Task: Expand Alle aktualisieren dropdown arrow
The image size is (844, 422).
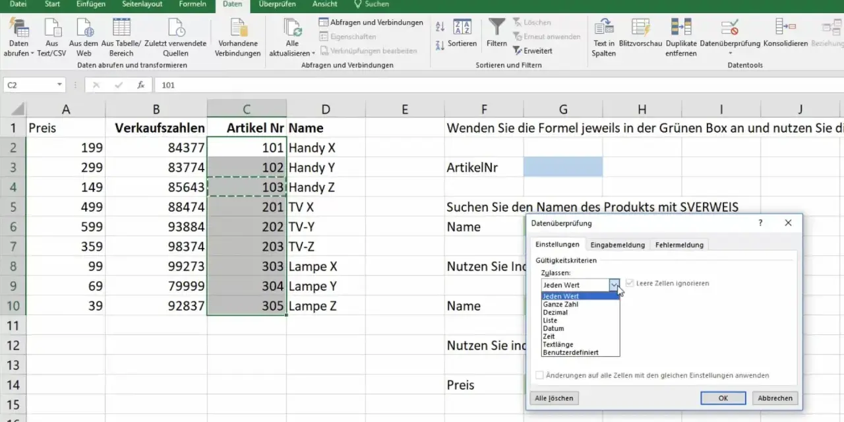Action: 313,53
